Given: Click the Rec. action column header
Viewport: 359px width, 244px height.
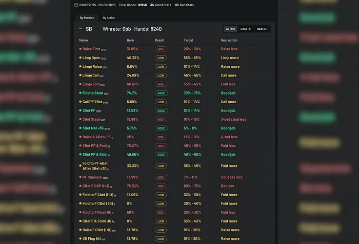Looking at the screenshot, I should [229, 40].
